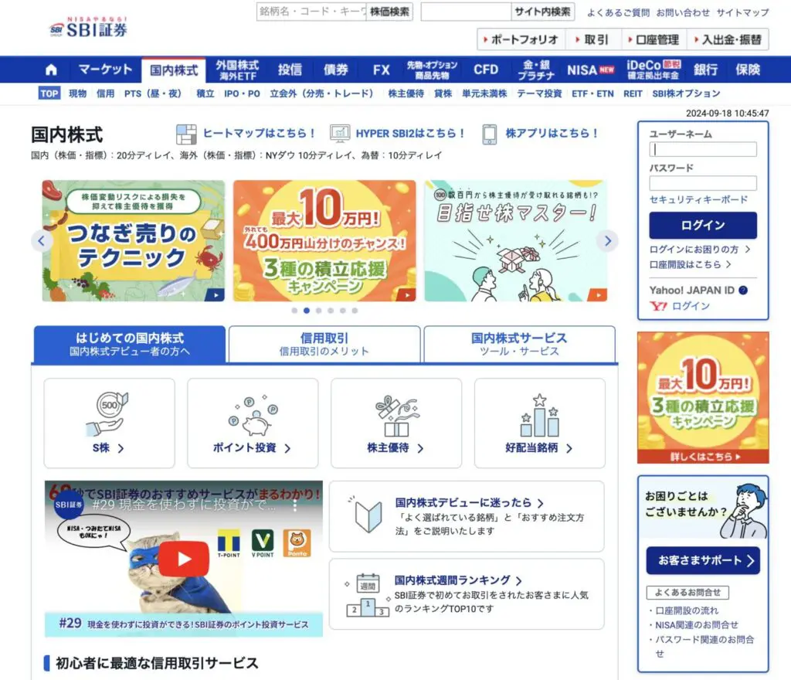Advance carousel with right arrow chevron

[x=608, y=240]
